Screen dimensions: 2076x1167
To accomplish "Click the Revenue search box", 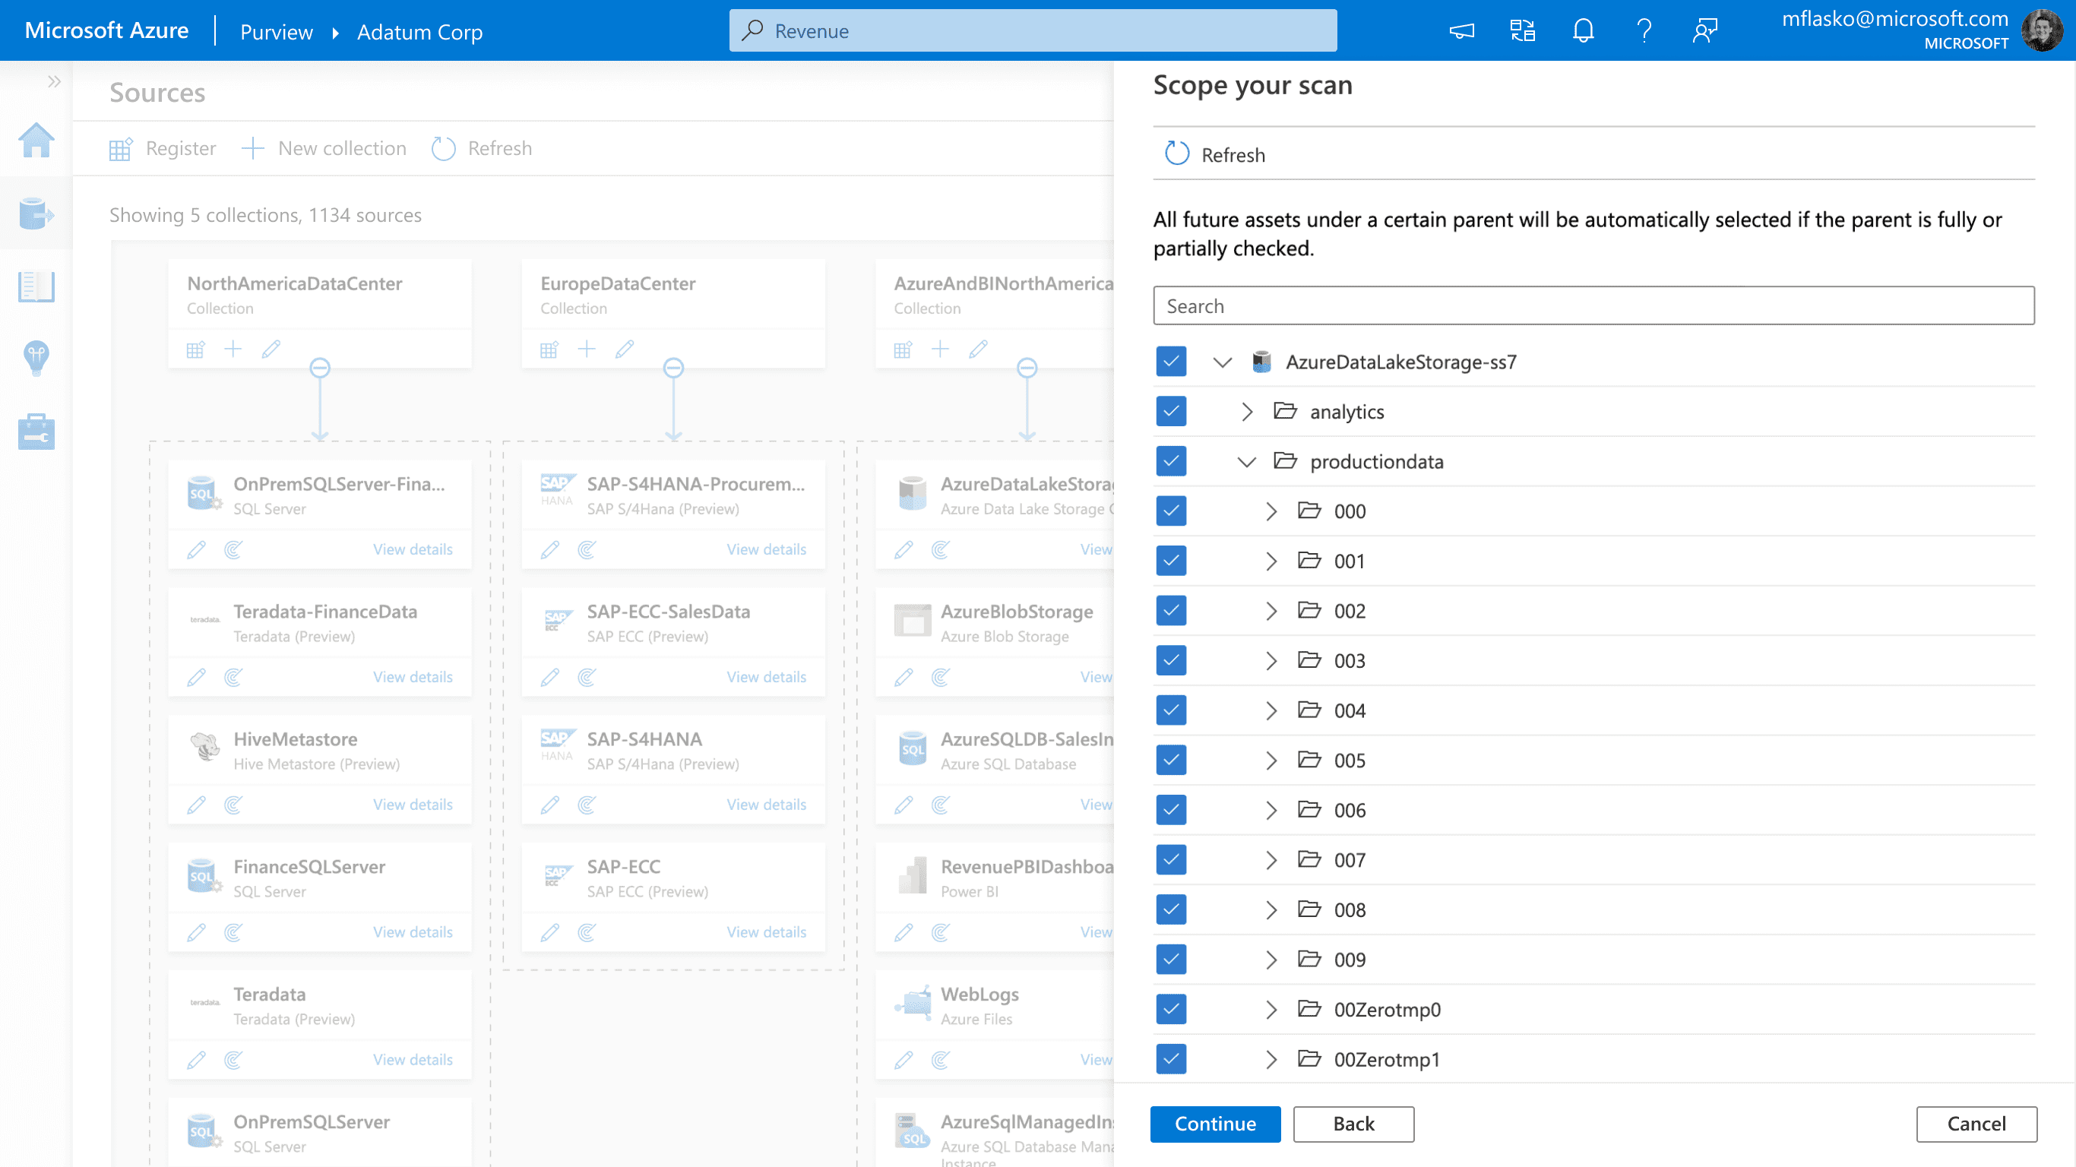I will pos(1033,30).
